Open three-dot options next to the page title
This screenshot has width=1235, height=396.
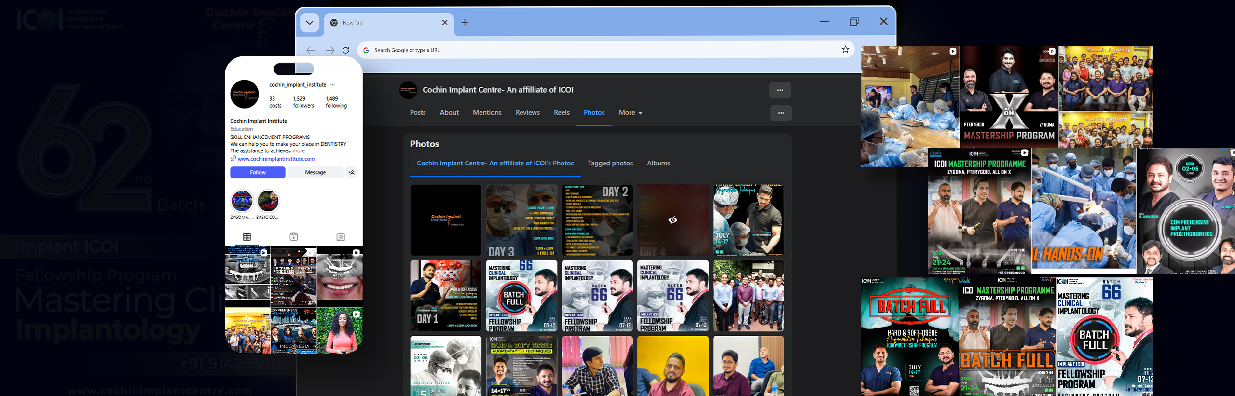(780, 90)
